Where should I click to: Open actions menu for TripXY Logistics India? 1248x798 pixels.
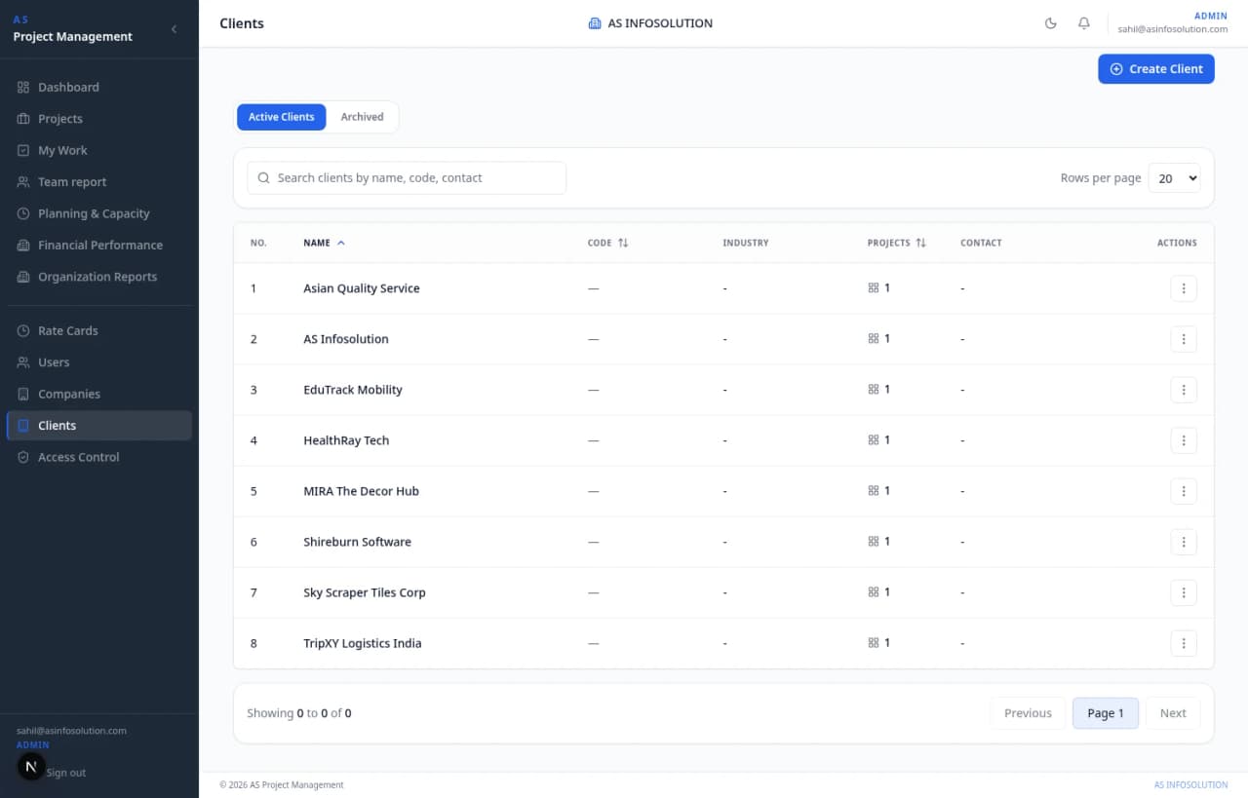(1183, 643)
